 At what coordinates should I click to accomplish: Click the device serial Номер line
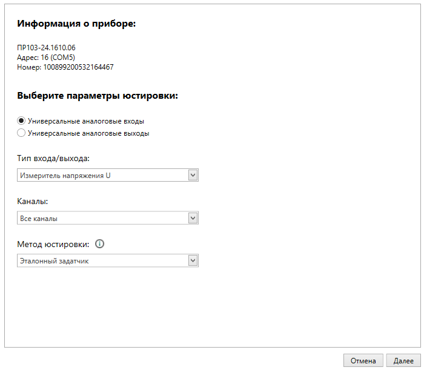coord(65,67)
